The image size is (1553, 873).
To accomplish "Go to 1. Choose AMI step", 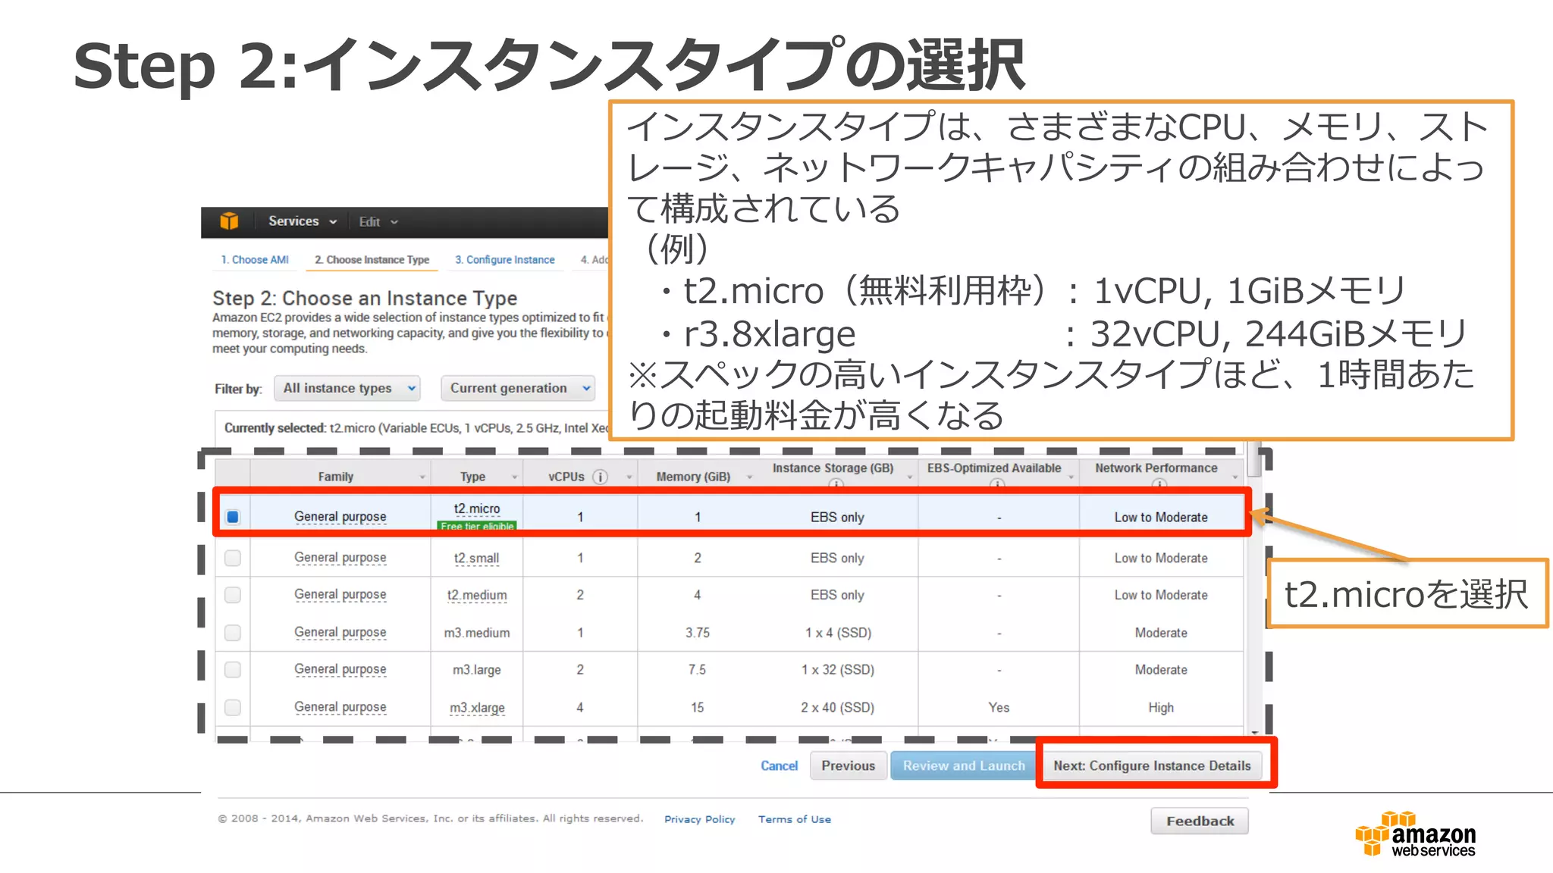I will click(x=255, y=259).
